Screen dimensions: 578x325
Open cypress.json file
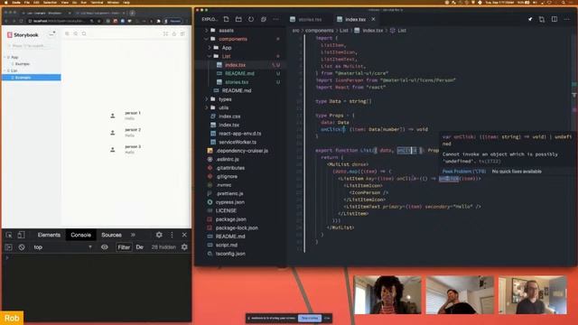(230, 202)
